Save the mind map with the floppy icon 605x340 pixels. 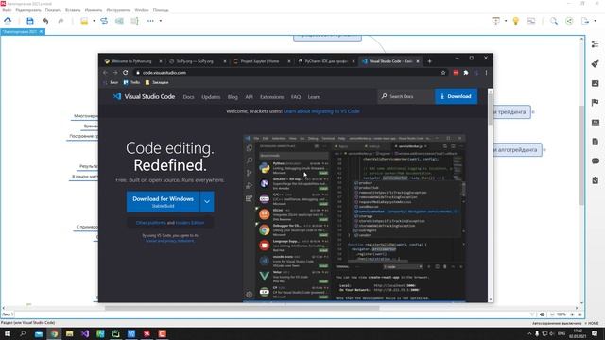pos(30,21)
